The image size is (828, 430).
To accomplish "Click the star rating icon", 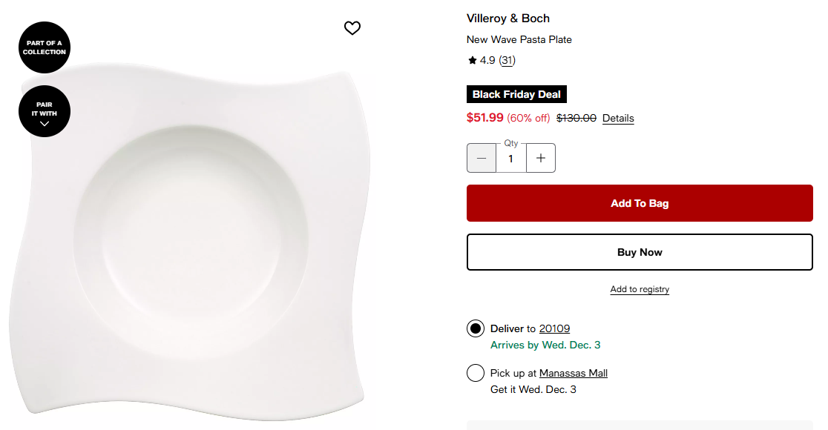I will (472, 61).
